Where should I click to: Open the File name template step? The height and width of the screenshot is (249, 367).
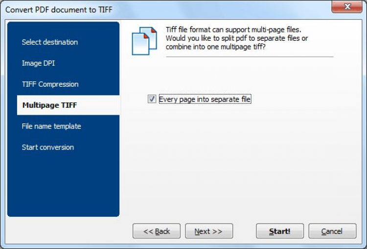tap(51, 126)
